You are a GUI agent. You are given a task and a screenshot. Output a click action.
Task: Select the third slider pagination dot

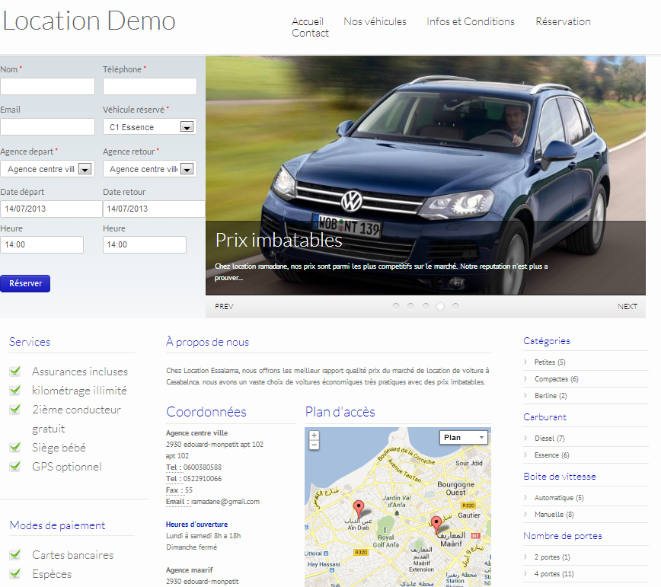tap(426, 306)
